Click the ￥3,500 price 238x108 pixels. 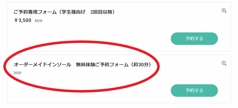click(x=23, y=20)
